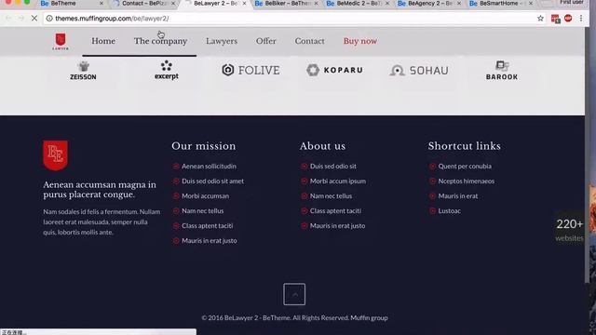The image size is (596, 335).
Task: Open the Lustoac shortcut link
Action: [x=449, y=211]
